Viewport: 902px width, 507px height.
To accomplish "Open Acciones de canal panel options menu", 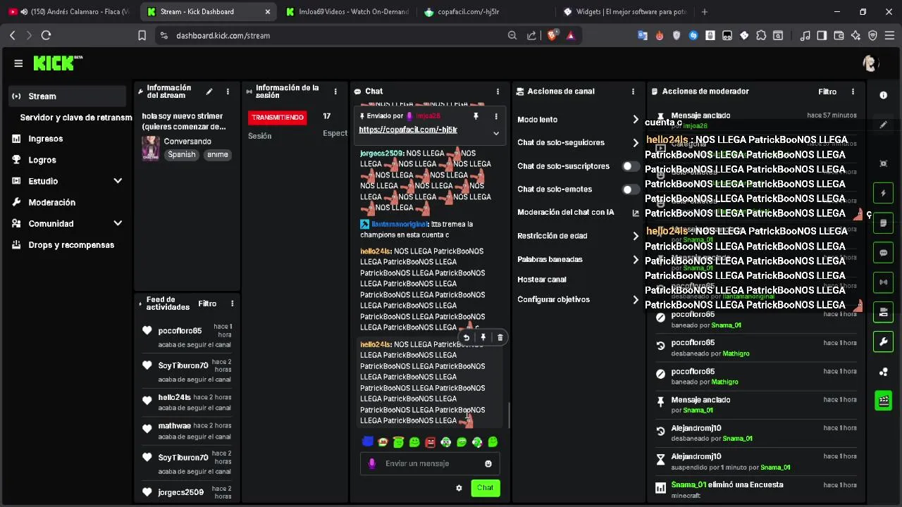I will pos(633,92).
